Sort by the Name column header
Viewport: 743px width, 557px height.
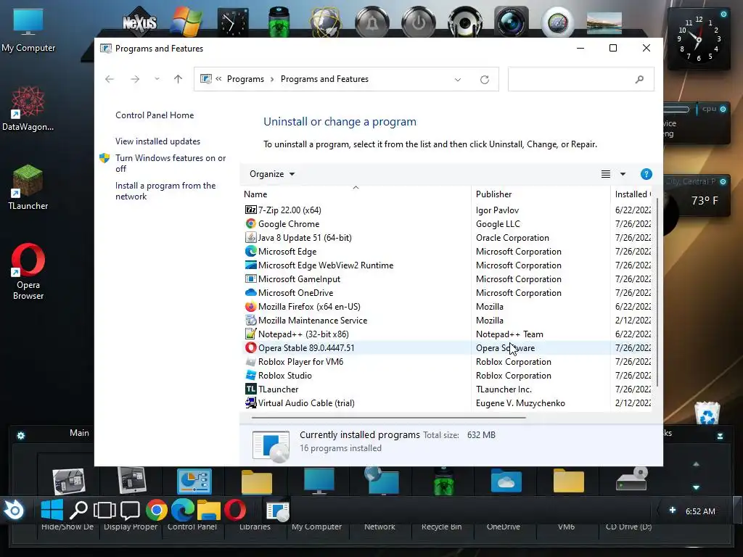point(356,194)
